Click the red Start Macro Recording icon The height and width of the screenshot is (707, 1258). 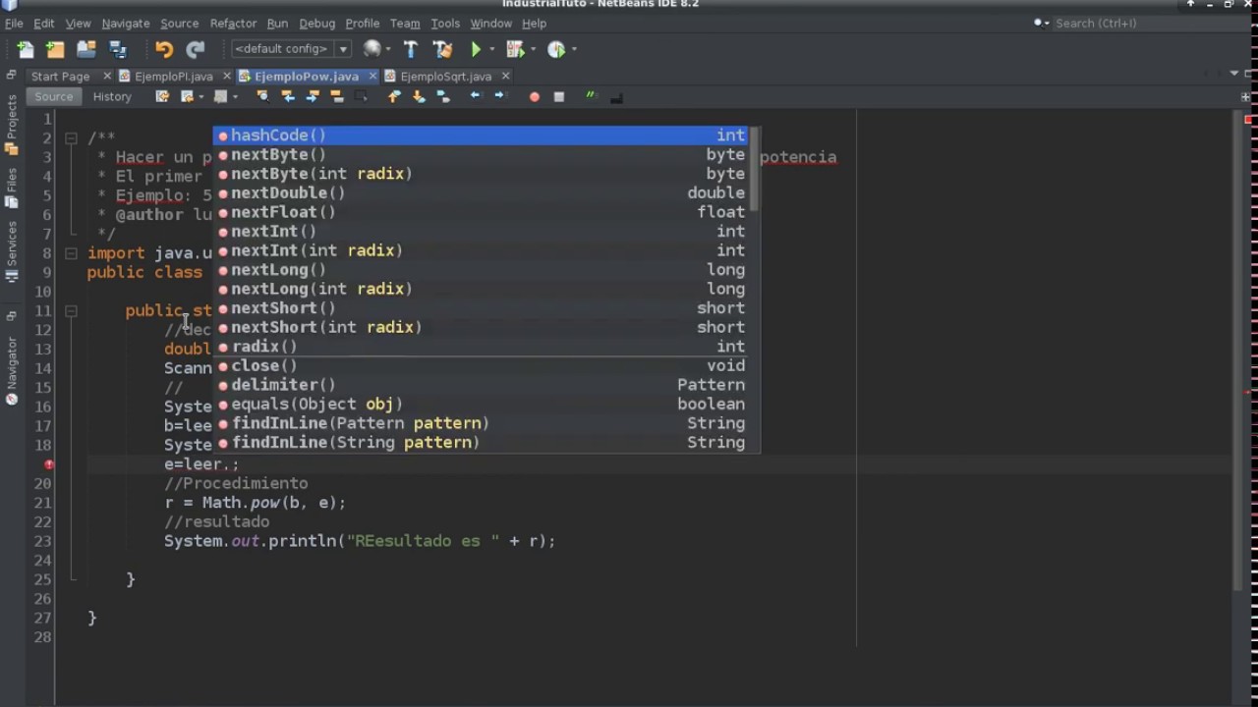pos(534,97)
